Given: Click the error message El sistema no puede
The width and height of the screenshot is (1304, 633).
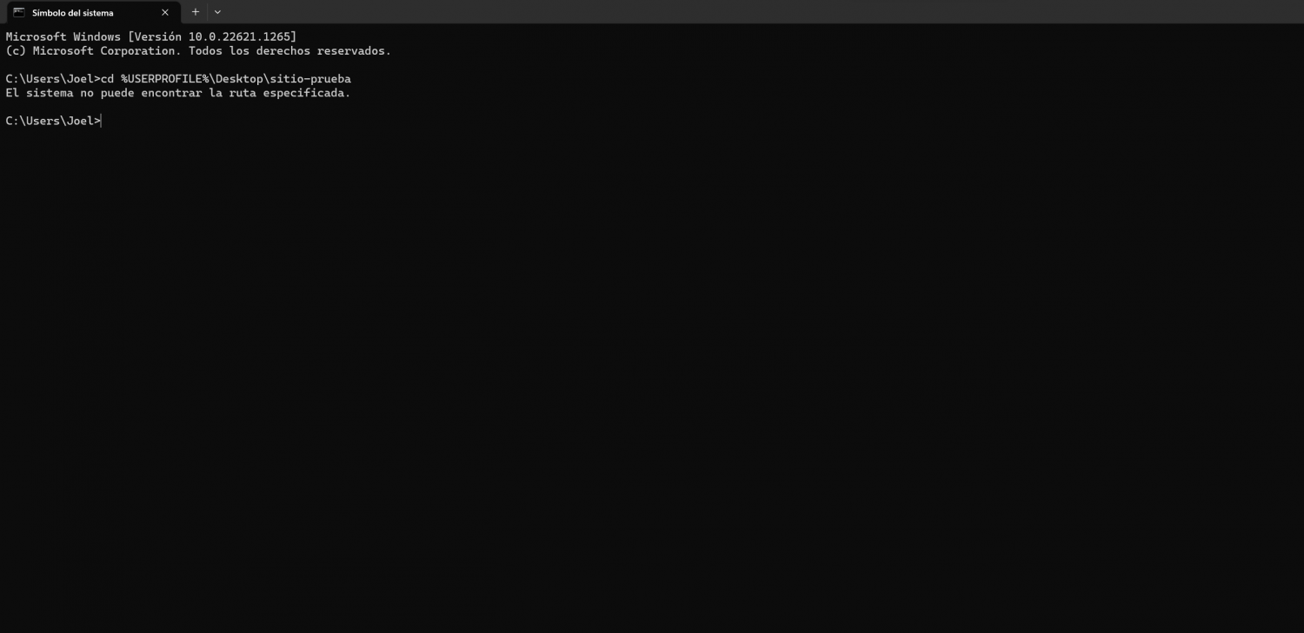Looking at the screenshot, I should 70,93.
